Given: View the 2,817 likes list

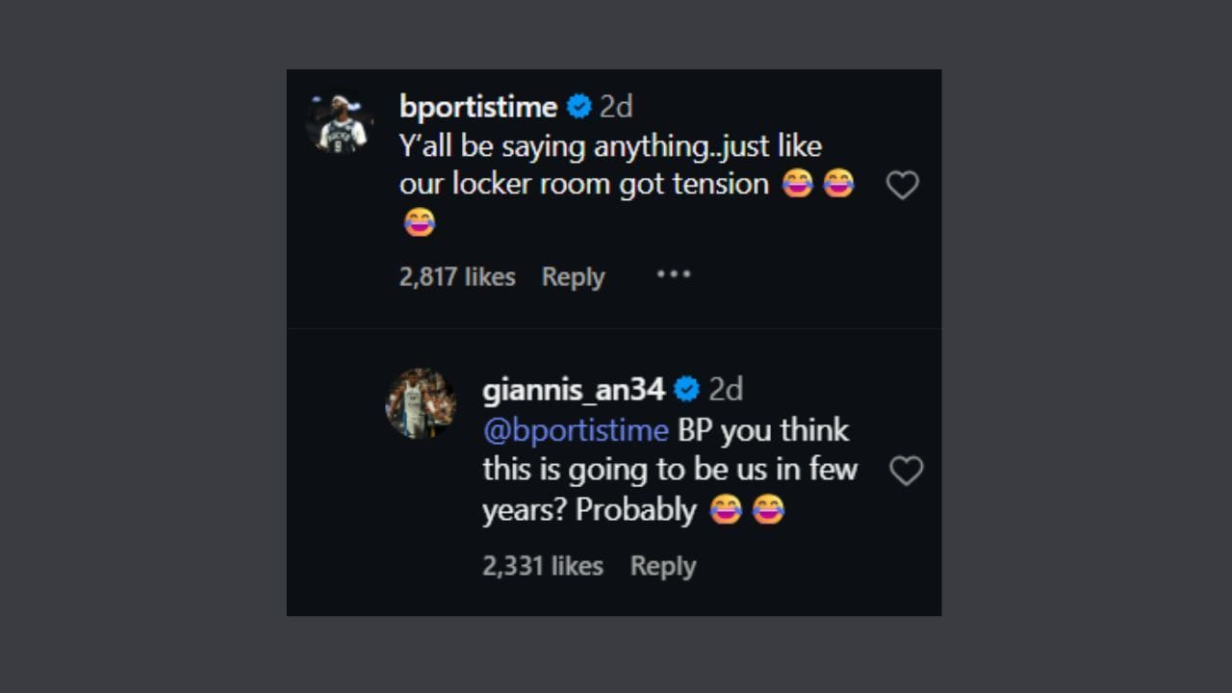Looking at the screenshot, I should (457, 277).
